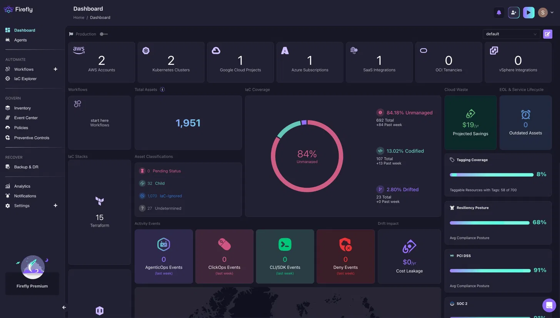Click the edit dashboard pencil icon
Screen dimensions: 560x318
pyautogui.click(x=547, y=34)
